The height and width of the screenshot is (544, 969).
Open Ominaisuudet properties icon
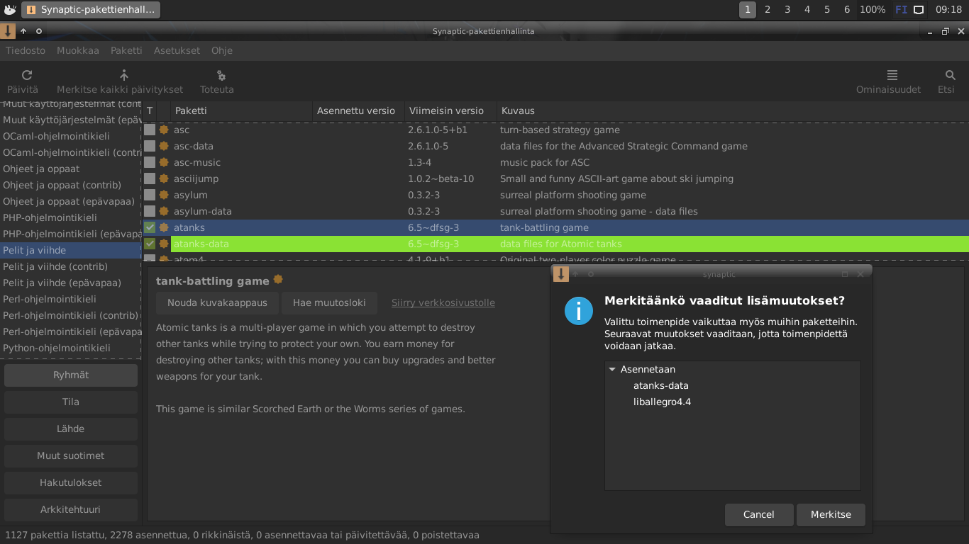pos(892,75)
